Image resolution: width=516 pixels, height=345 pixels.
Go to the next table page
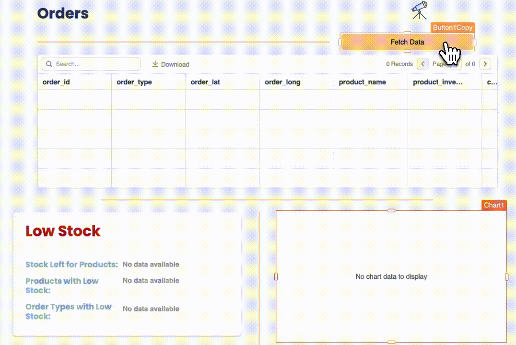click(485, 64)
